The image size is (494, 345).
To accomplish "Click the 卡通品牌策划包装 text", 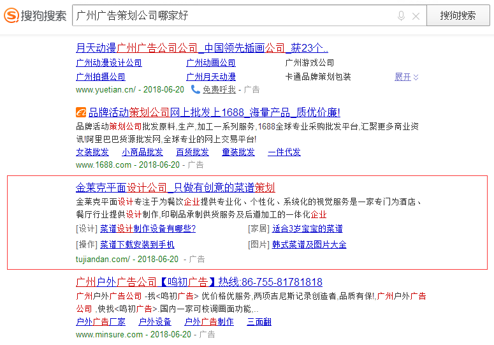I will click(318, 77).
